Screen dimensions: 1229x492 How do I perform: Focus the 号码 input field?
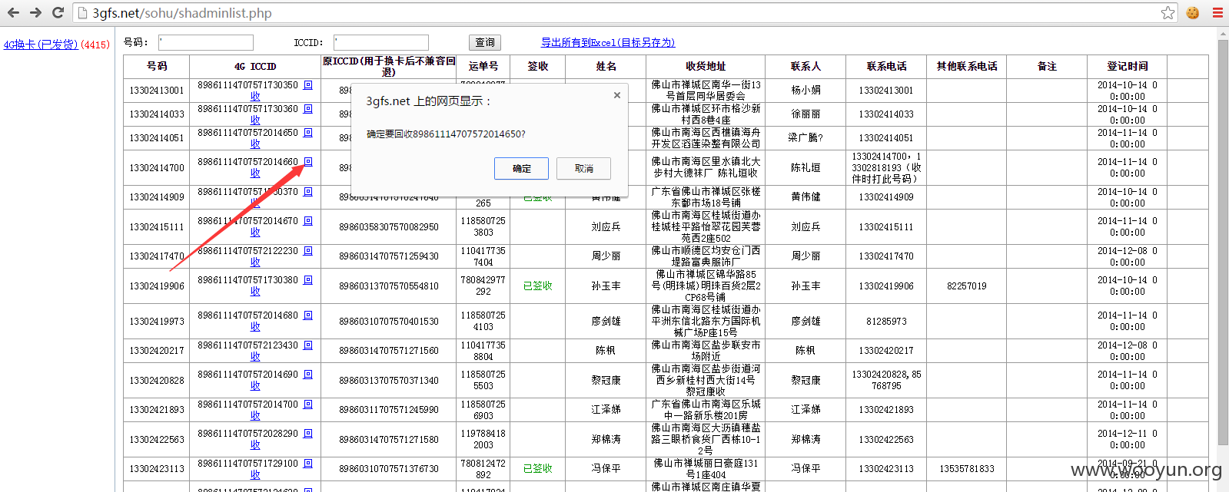[x=206, y=43]
